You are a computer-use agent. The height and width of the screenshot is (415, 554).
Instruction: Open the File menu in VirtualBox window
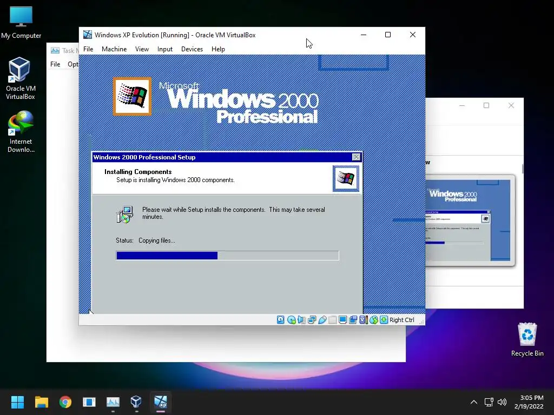pos(88,49)
